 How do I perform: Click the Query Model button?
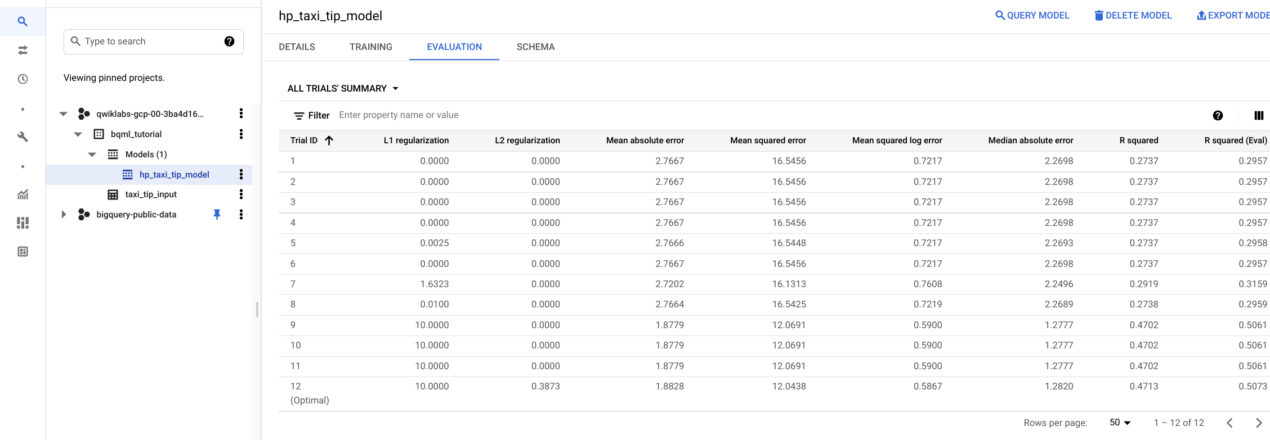[1032, 16]
